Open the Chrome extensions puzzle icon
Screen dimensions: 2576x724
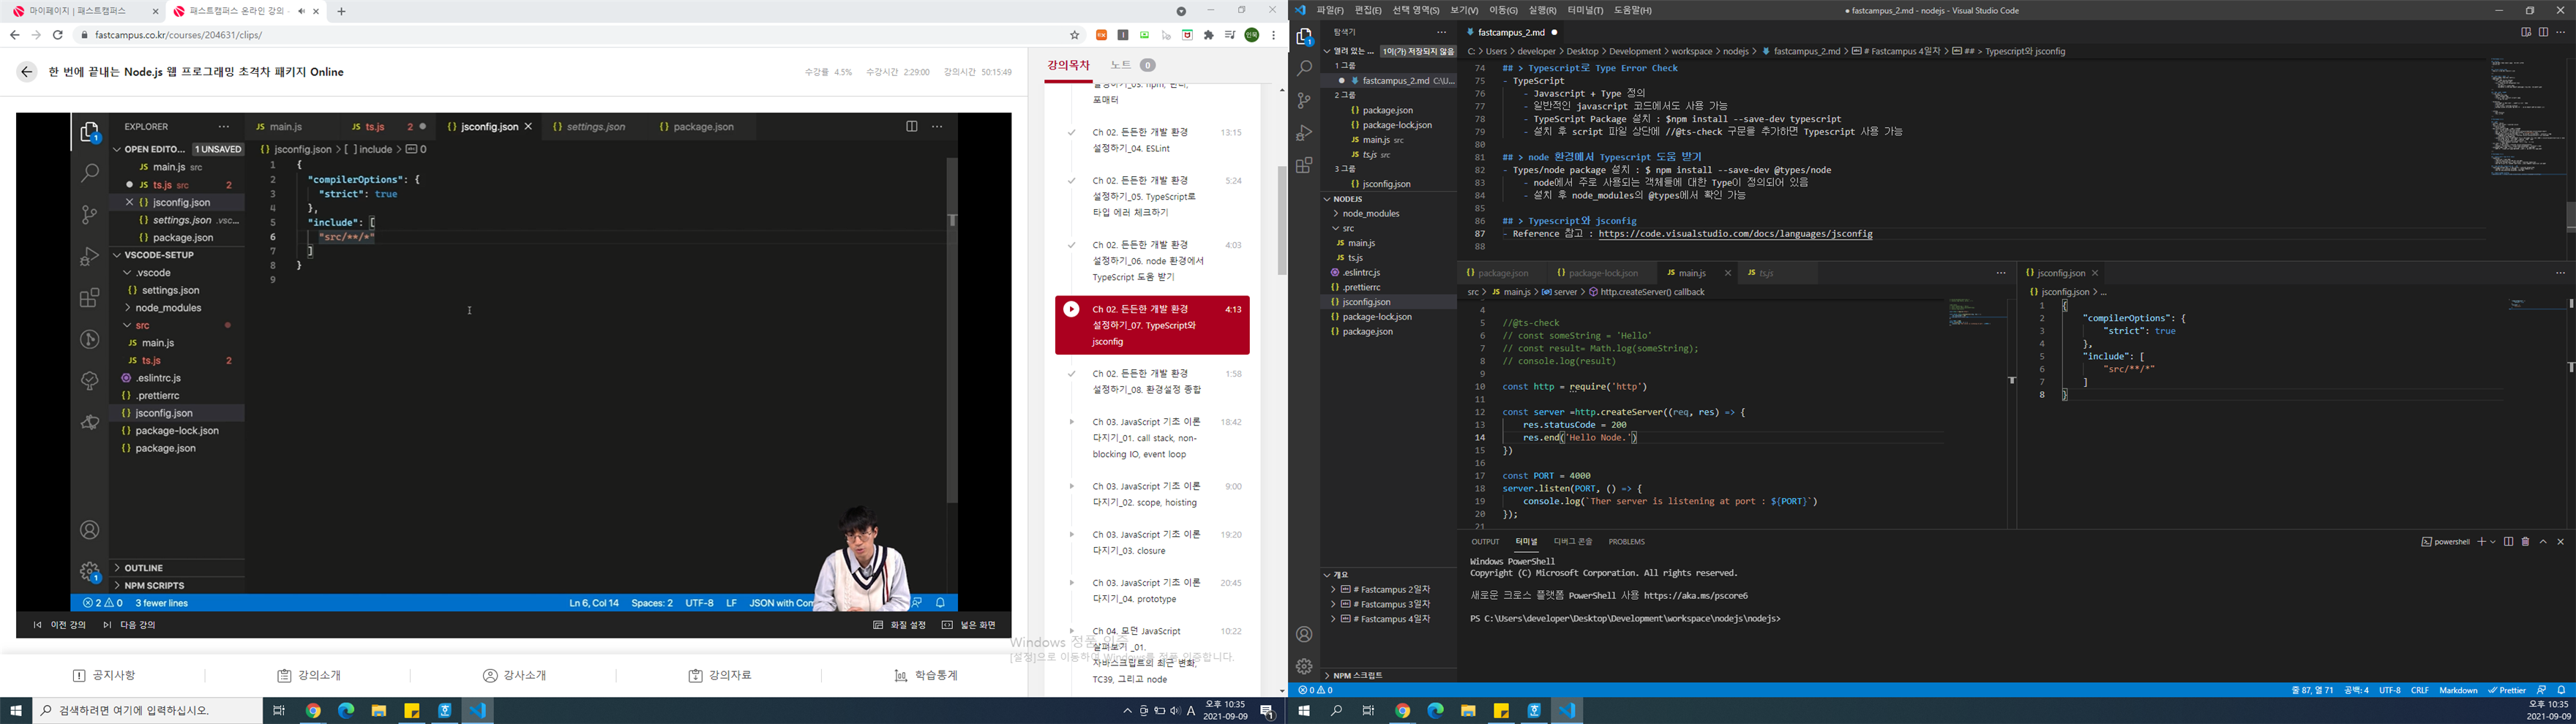click(x=1209, y=35)
